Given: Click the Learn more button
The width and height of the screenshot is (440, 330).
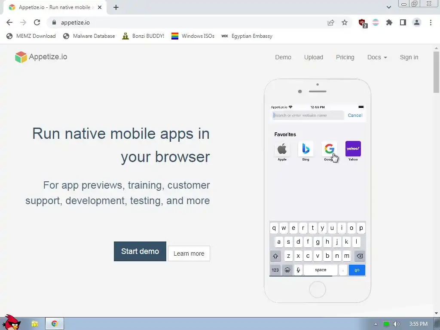Looking at the screenshot, I should pos(189,254).
